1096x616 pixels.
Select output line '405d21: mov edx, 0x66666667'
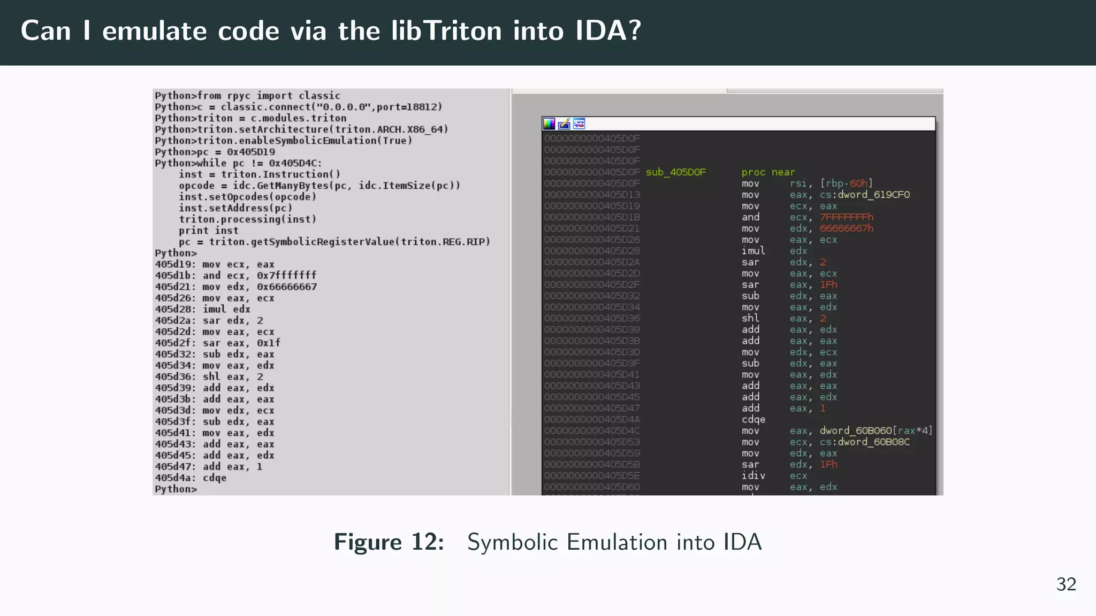pos(236,287)
